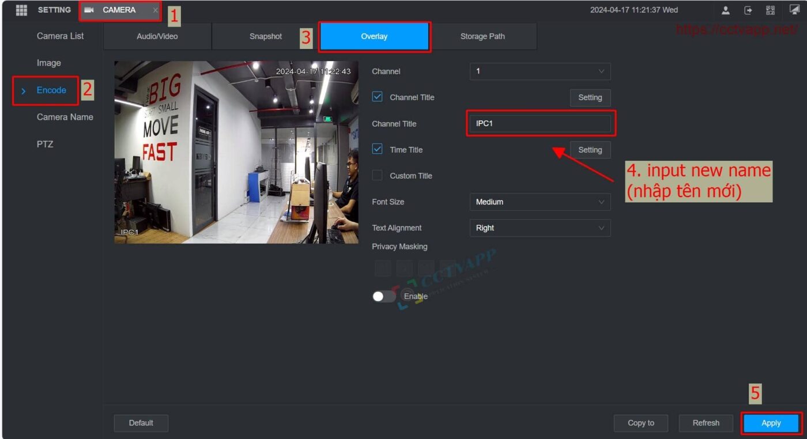Open the Channel dropdown
Viewport: 807px width, 439px height.
(540, 71)
